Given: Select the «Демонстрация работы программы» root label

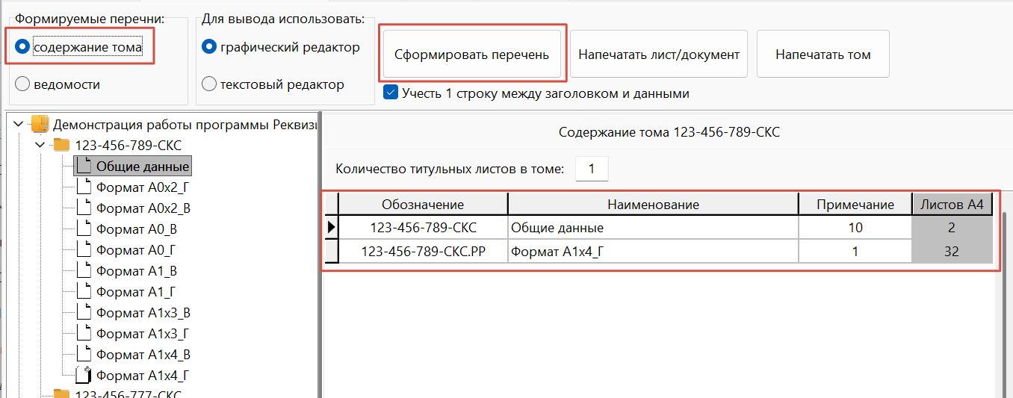Looking at the screenshot, I should (x=185, y=124).
